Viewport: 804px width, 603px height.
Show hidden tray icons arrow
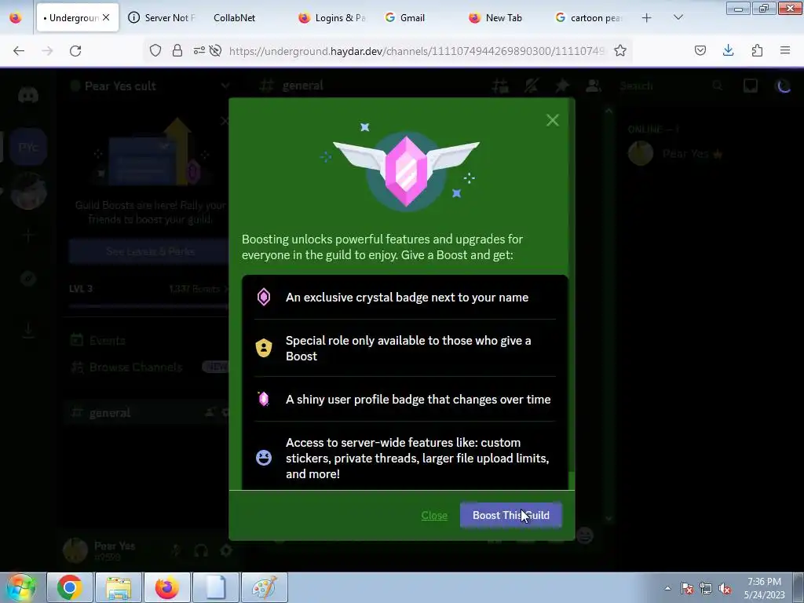[667, 589]
